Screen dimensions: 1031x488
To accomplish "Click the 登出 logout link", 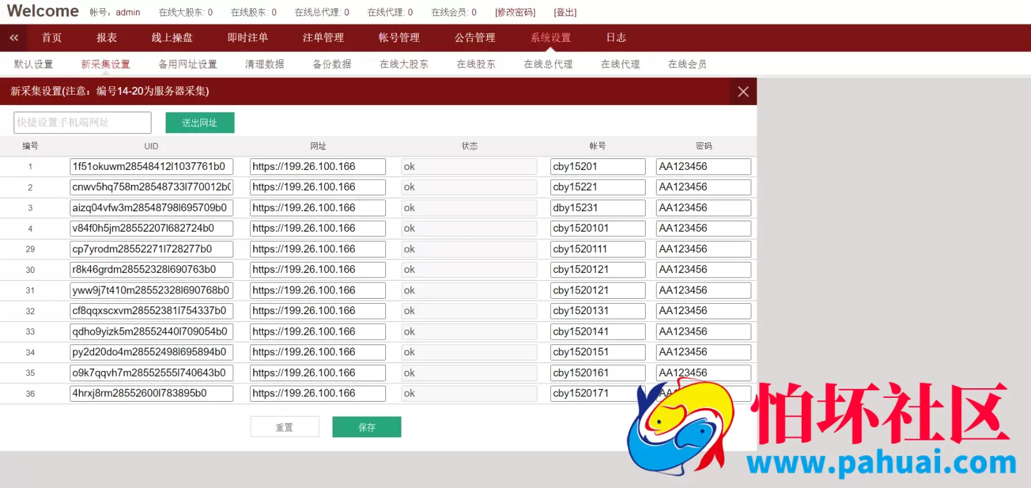I will click(x=565, y=12).
